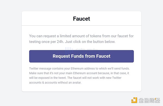
Task: Click the word 'tokens' in the description
Action: [96, 36]
